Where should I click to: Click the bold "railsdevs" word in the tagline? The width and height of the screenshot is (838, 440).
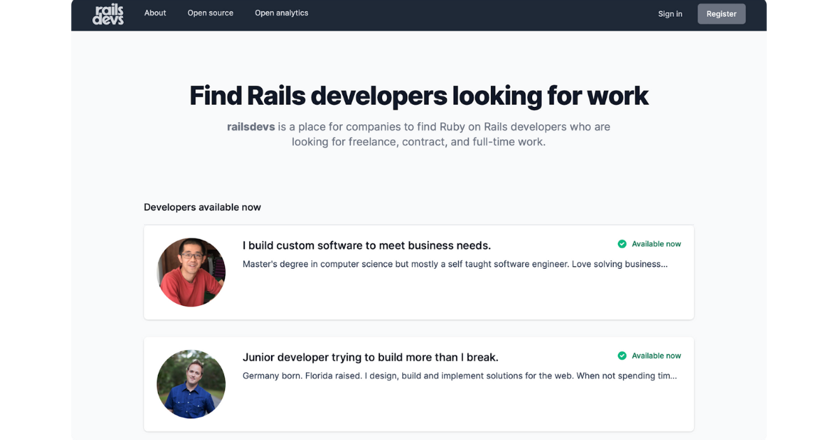tap(251, 127)
